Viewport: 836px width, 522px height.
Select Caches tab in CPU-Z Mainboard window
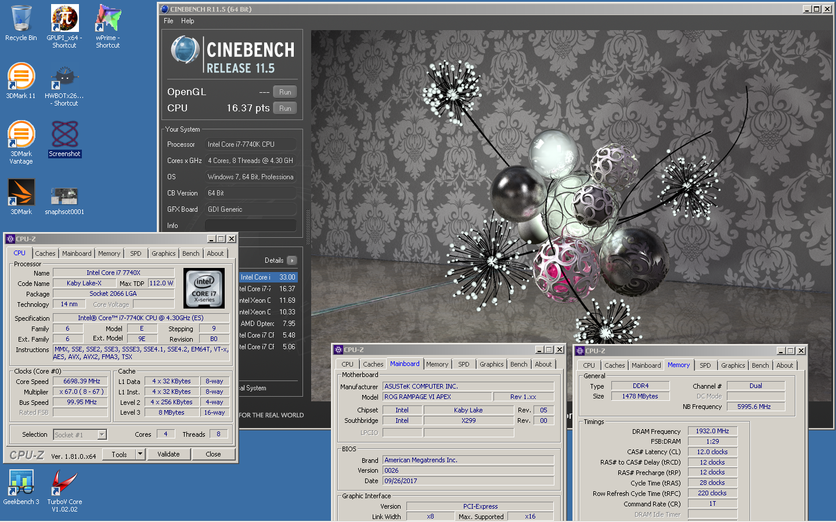[x=373, y=364]
